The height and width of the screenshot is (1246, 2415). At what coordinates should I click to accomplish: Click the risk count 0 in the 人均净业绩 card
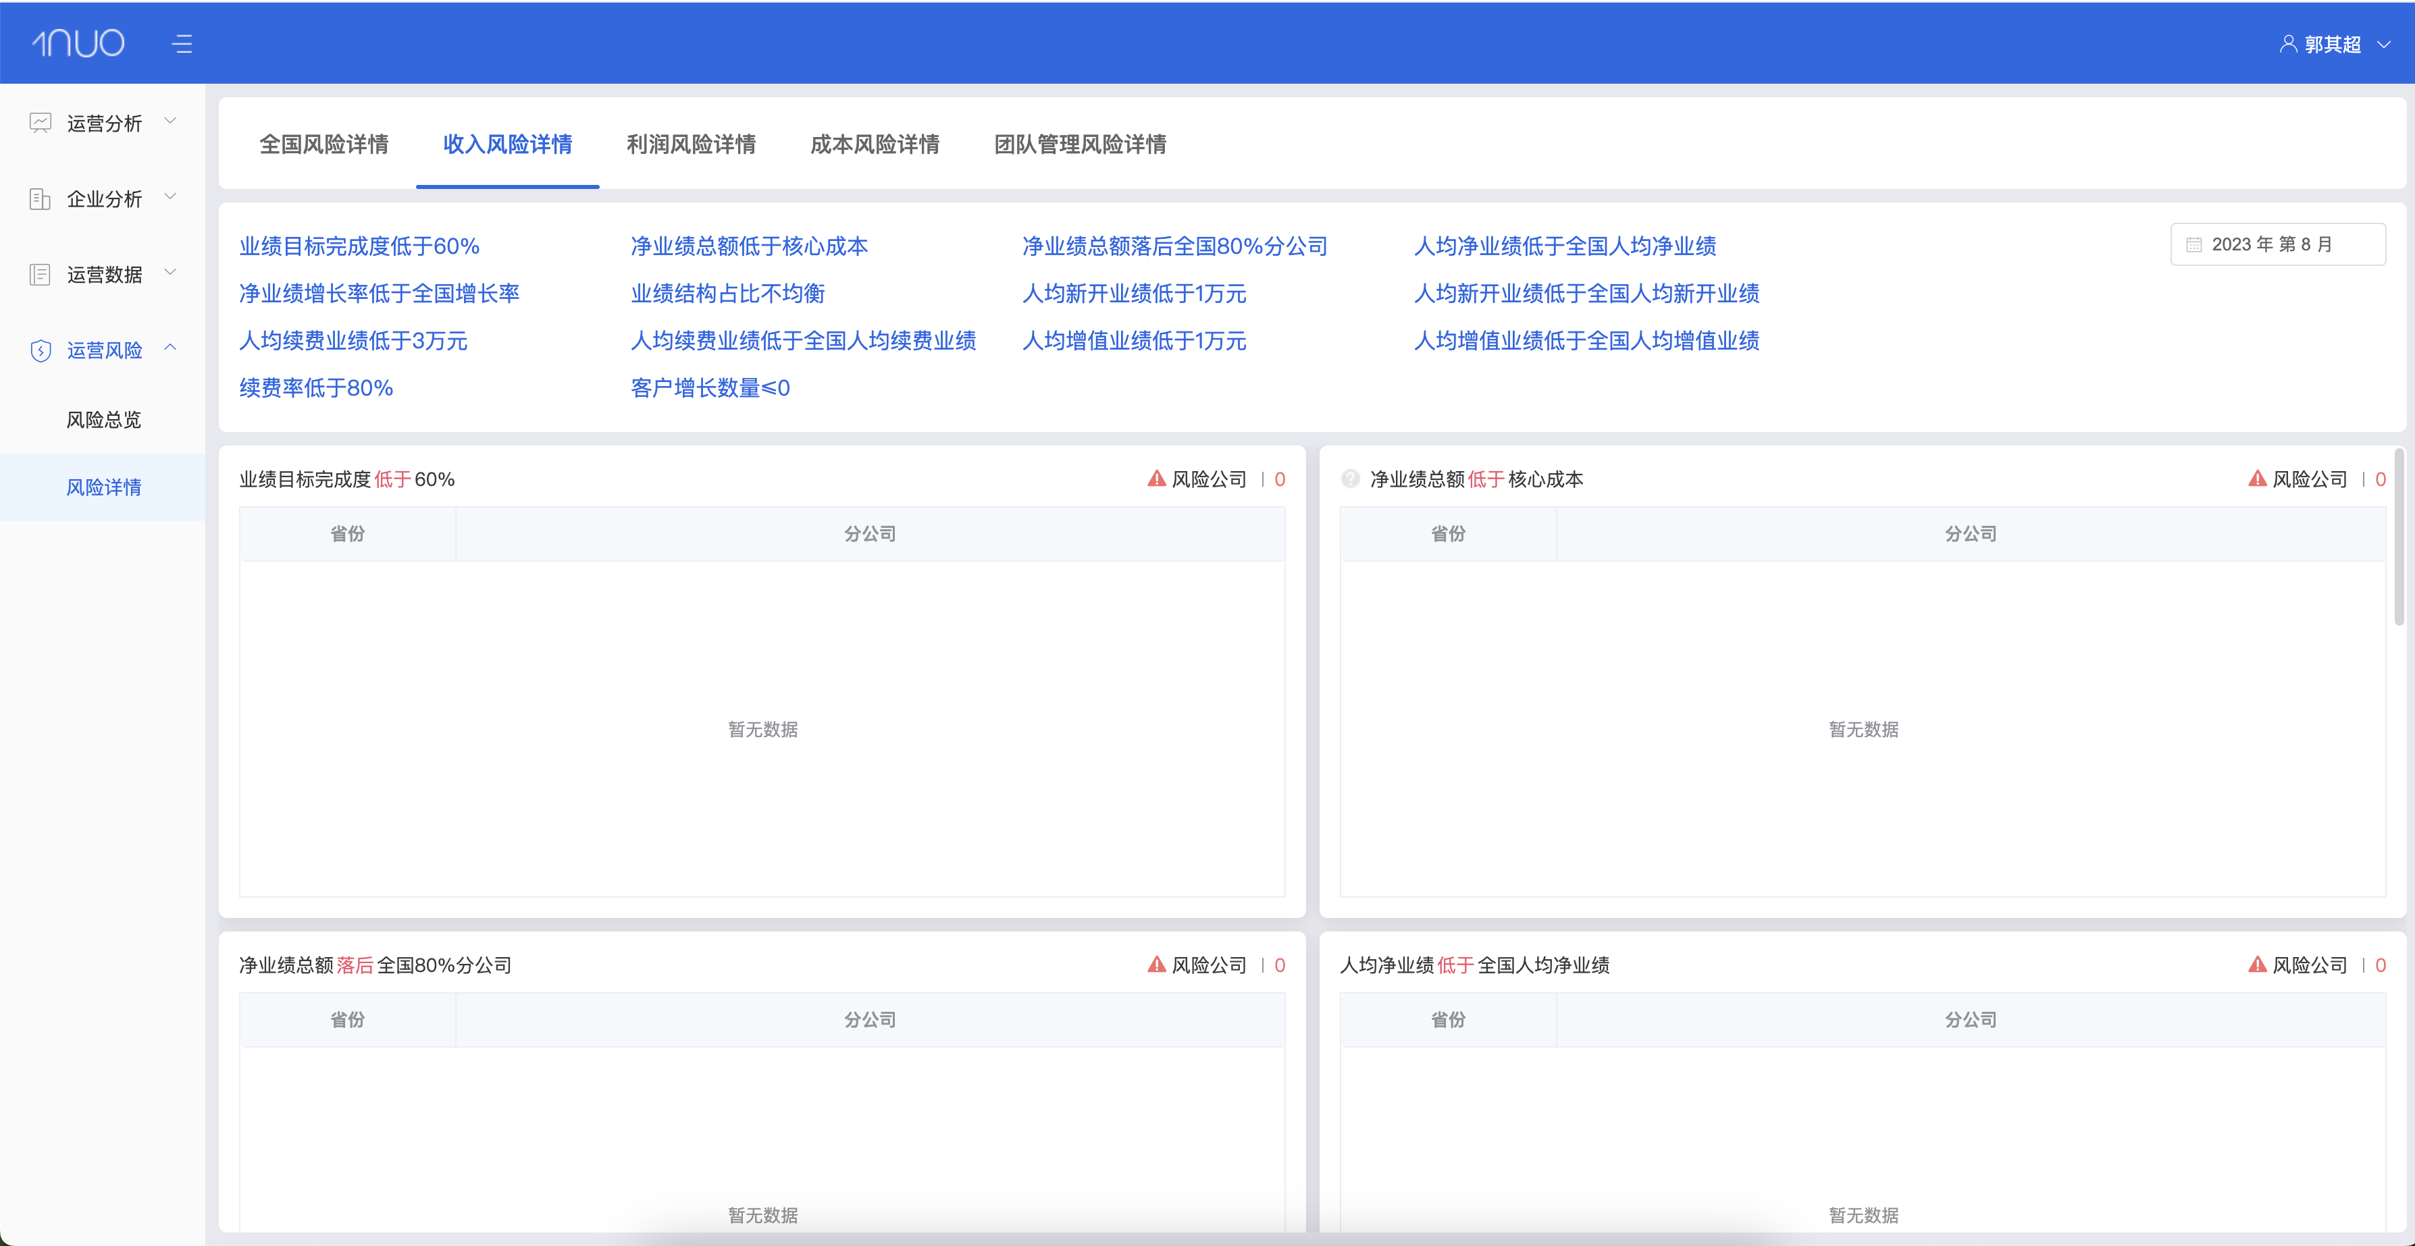point(2381,965)
